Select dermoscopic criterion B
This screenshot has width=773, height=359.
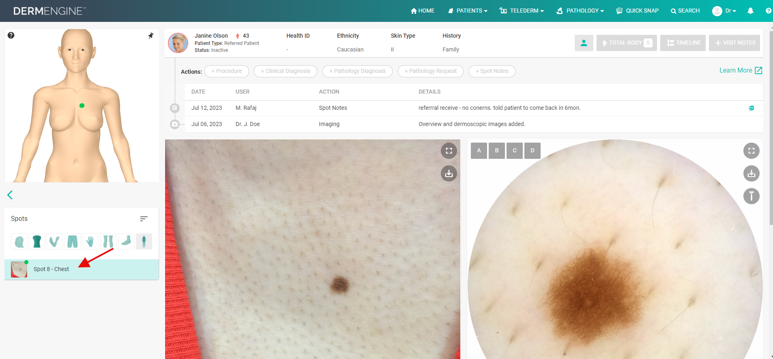(497, 151)
